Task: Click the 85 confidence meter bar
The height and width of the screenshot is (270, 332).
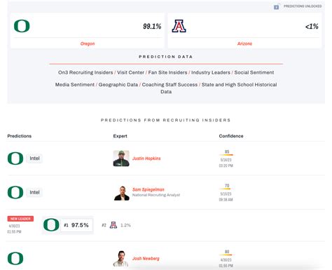Action: (x=226, y=155)
